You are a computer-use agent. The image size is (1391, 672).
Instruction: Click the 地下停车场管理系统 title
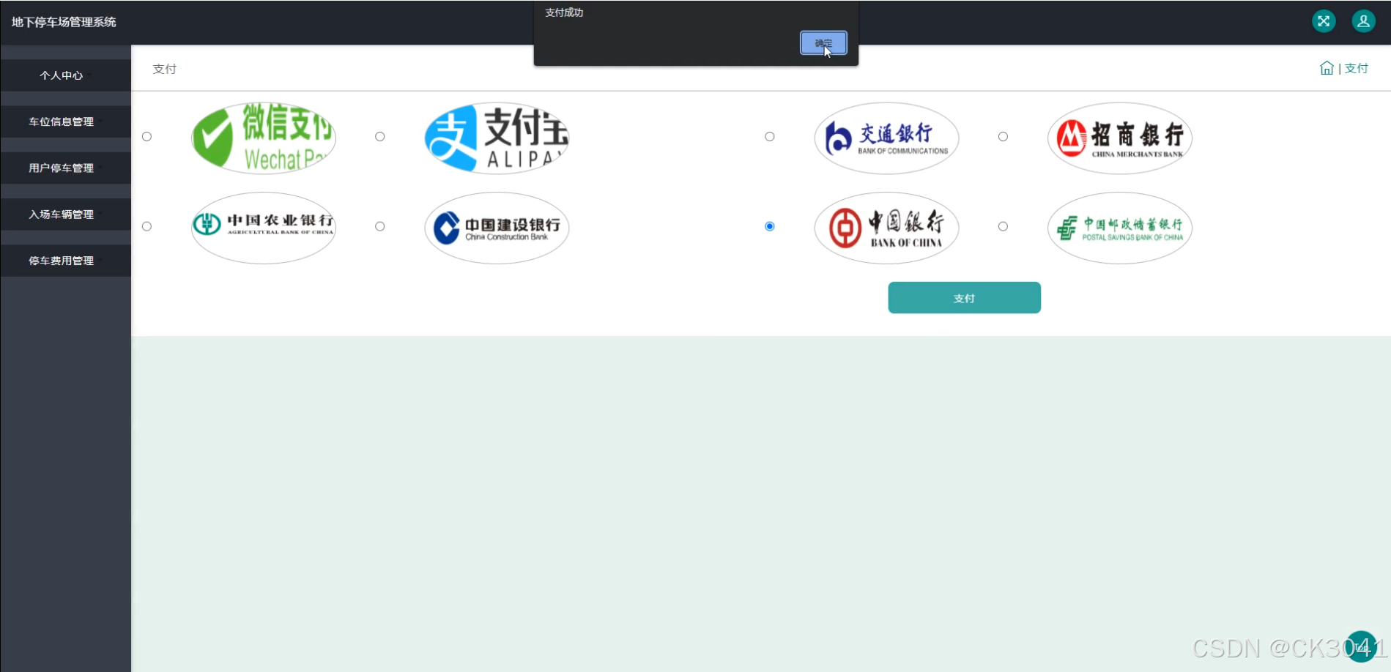coord(64,22)
